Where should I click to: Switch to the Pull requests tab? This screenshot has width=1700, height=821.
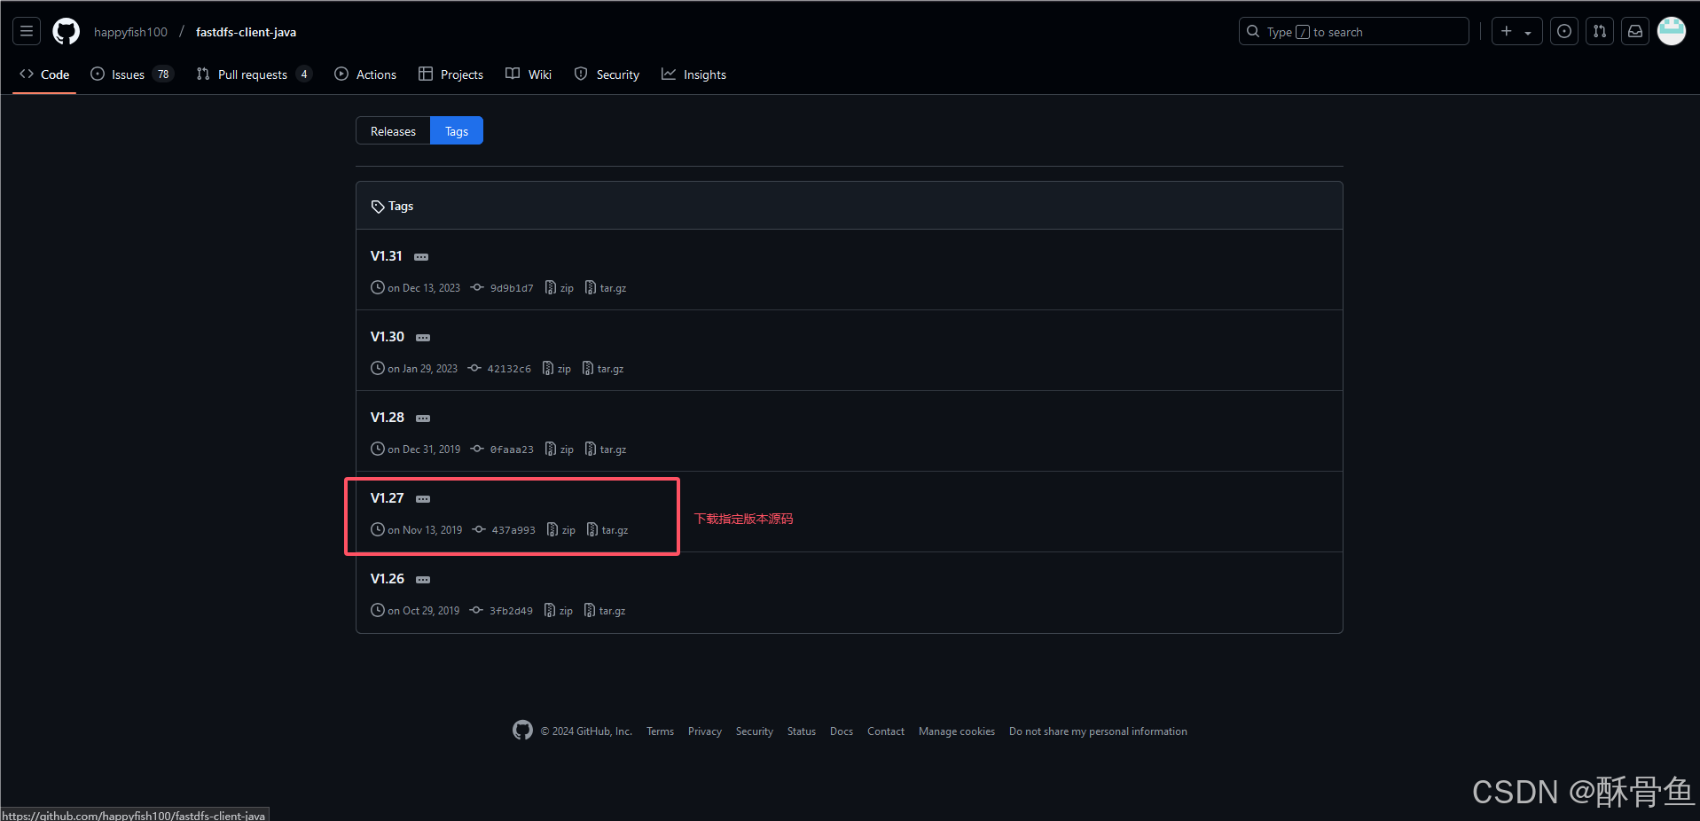[x=254, y=74]
